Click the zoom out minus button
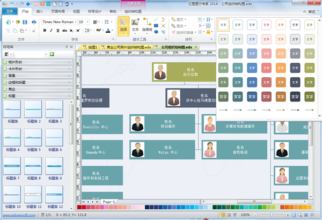The height and width of the screenshot is (220, 322). tap(255, 215)
